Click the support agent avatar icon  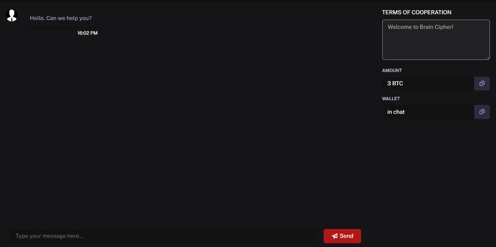tap(12, 15)
